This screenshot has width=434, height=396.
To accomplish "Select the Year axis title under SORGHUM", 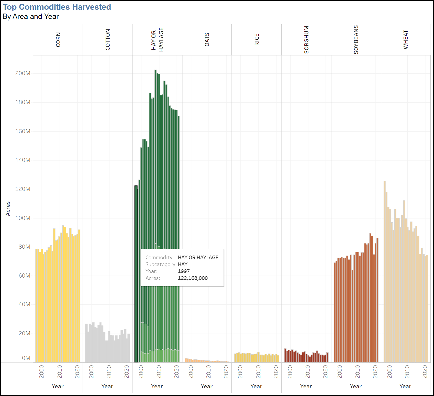I will point(306,386).
